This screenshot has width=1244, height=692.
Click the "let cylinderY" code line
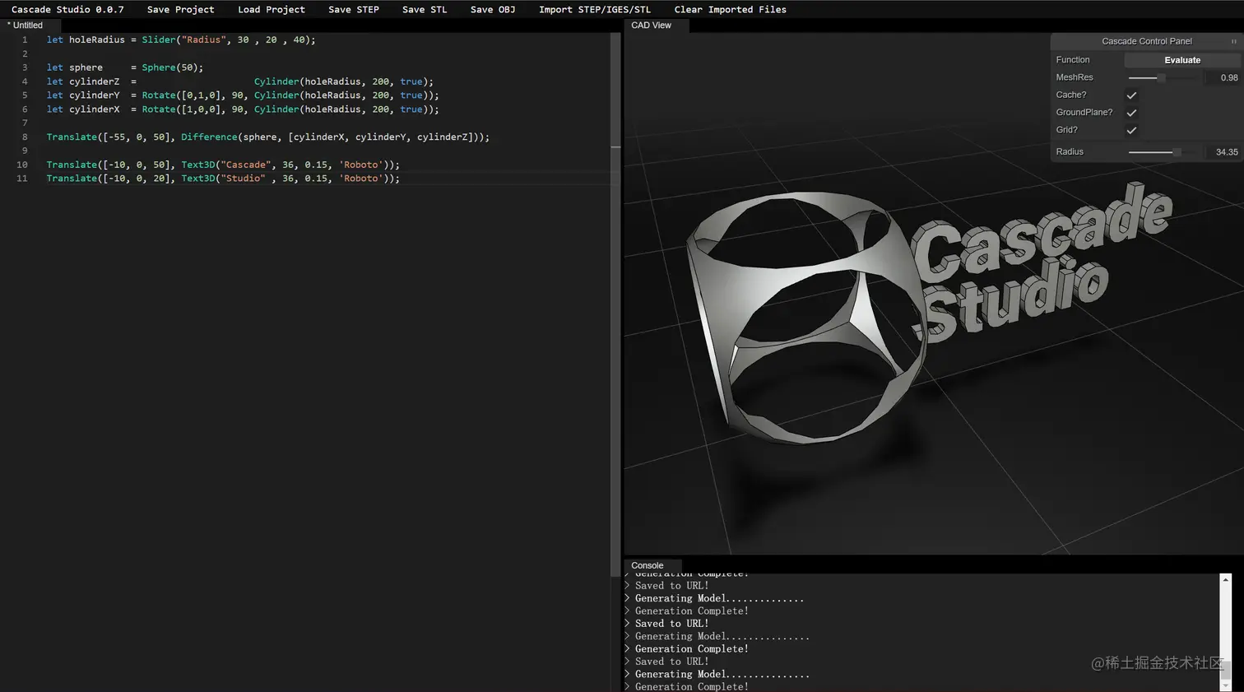tap(243, 95)
